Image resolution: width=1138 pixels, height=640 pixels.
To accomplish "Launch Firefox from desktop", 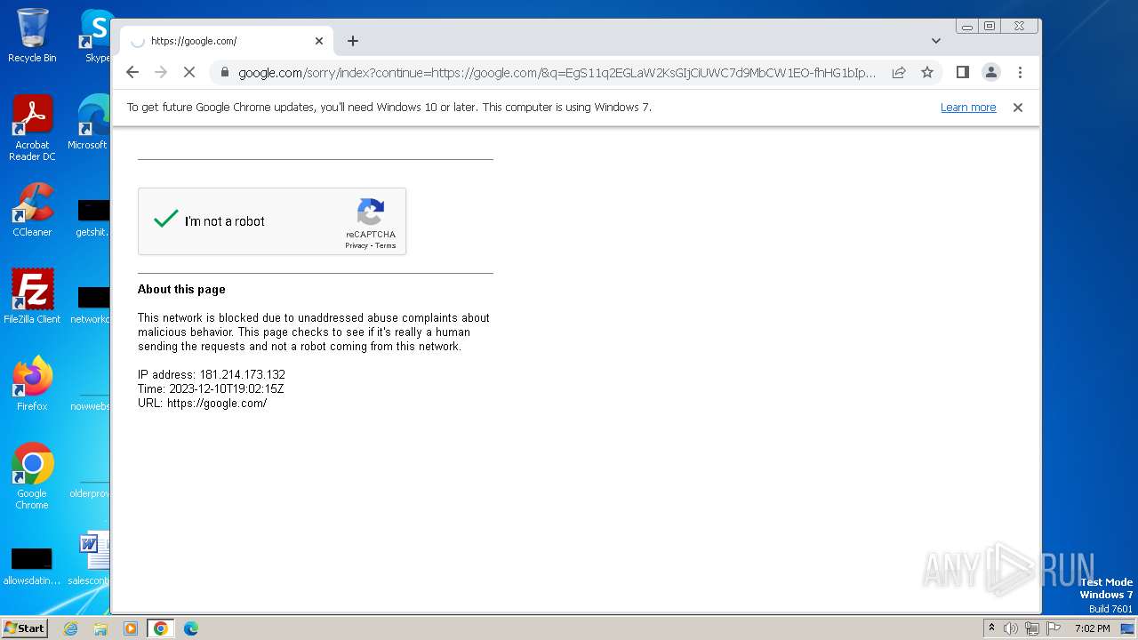I will click(32, 384).
